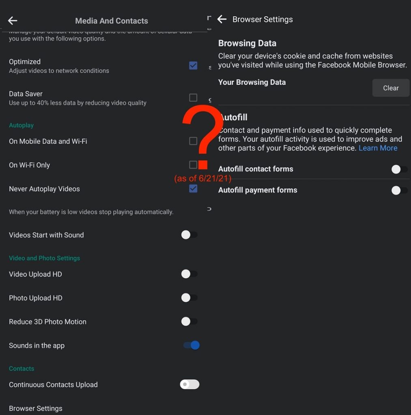This screenshot has height=415, width=411.
Task: Enable Autofill contact forms switch
Action: [399, 169]
